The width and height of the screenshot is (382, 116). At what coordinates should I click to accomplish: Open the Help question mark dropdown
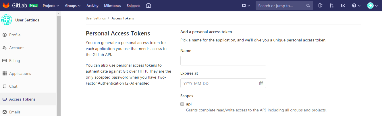(x=356, y=6)
